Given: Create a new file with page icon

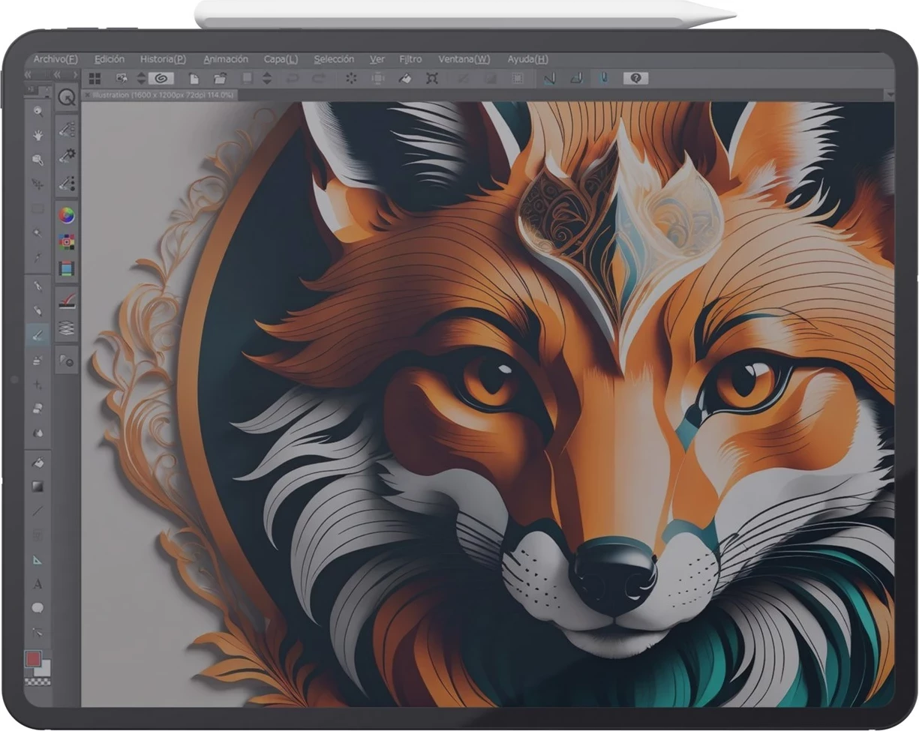Looking at the screenshot, I should point(194,78).
